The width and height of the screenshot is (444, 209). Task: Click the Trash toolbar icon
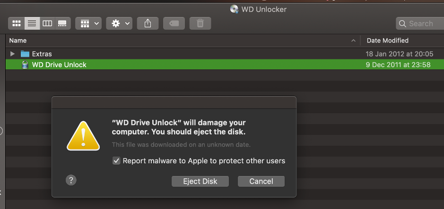200,23
